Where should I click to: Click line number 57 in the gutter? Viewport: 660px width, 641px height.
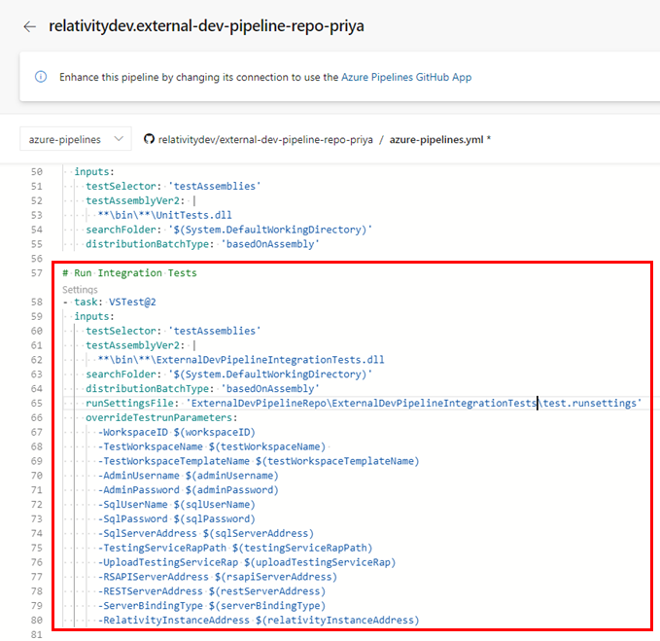[37, 273]
